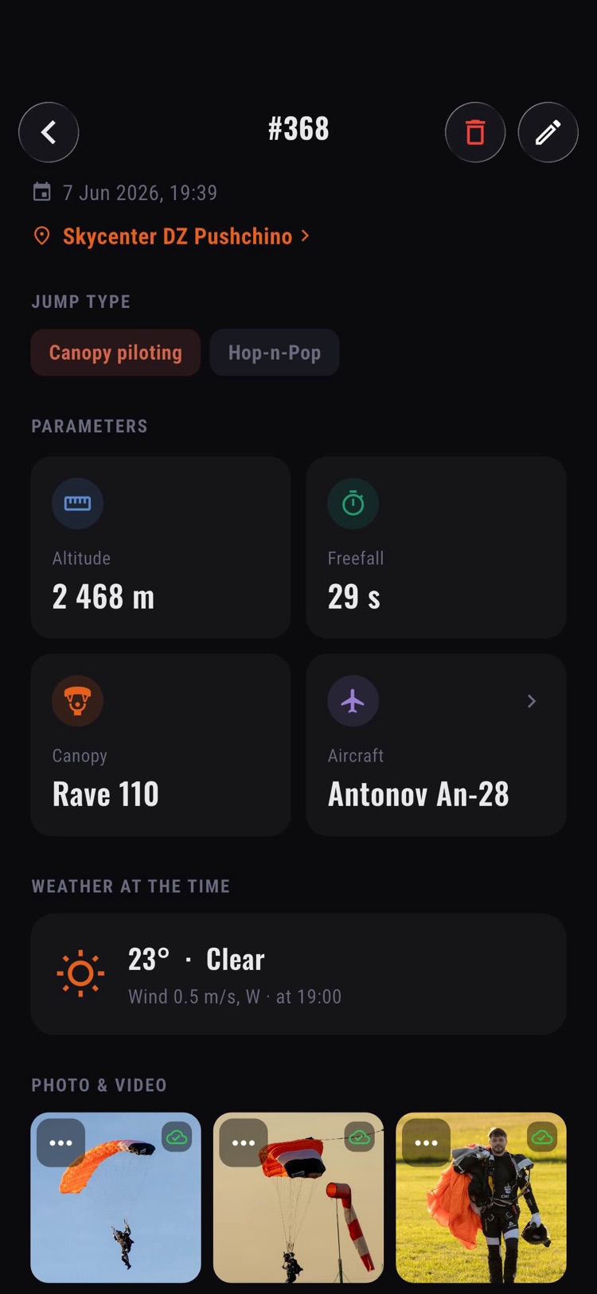Tap the altitude ruler icon
The width and height of the screenshot is (597, 1294).
click(x=77, y=503)
